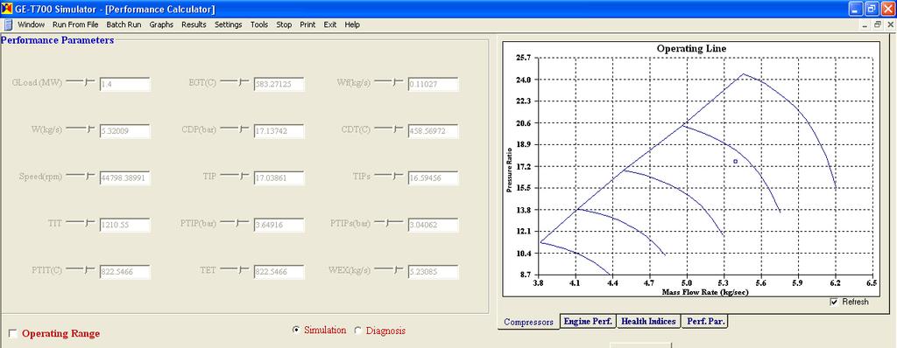Click the Mass Flow Rate (kg/sec) axis label
The height and width of the screenshot is (348, 897).
(x=705, y=292)
